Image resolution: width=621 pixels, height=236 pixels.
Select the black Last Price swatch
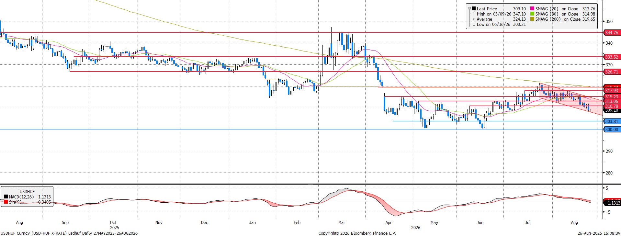[x=474, y=9]
